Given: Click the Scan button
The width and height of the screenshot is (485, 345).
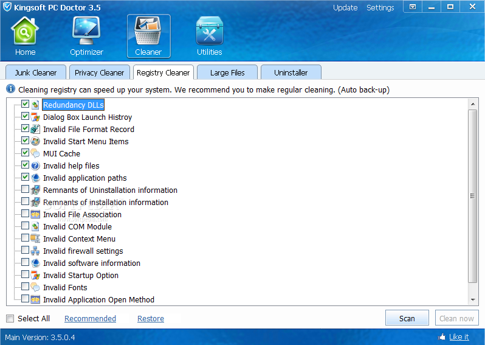Looking at the screenshot, I should pos(407,318).
